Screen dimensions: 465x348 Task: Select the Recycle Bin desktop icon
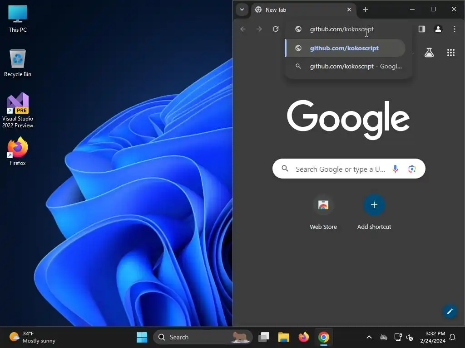click(x=18, y=63)
